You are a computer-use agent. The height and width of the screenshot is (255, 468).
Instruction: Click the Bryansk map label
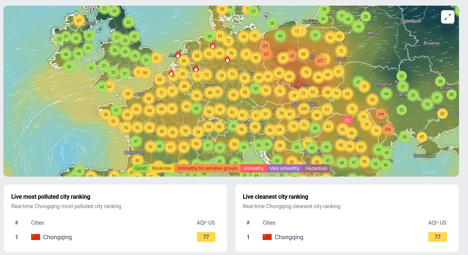click(432, 43)
